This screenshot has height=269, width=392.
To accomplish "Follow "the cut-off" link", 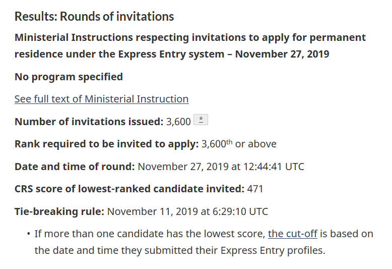I will tap(292, 234).
